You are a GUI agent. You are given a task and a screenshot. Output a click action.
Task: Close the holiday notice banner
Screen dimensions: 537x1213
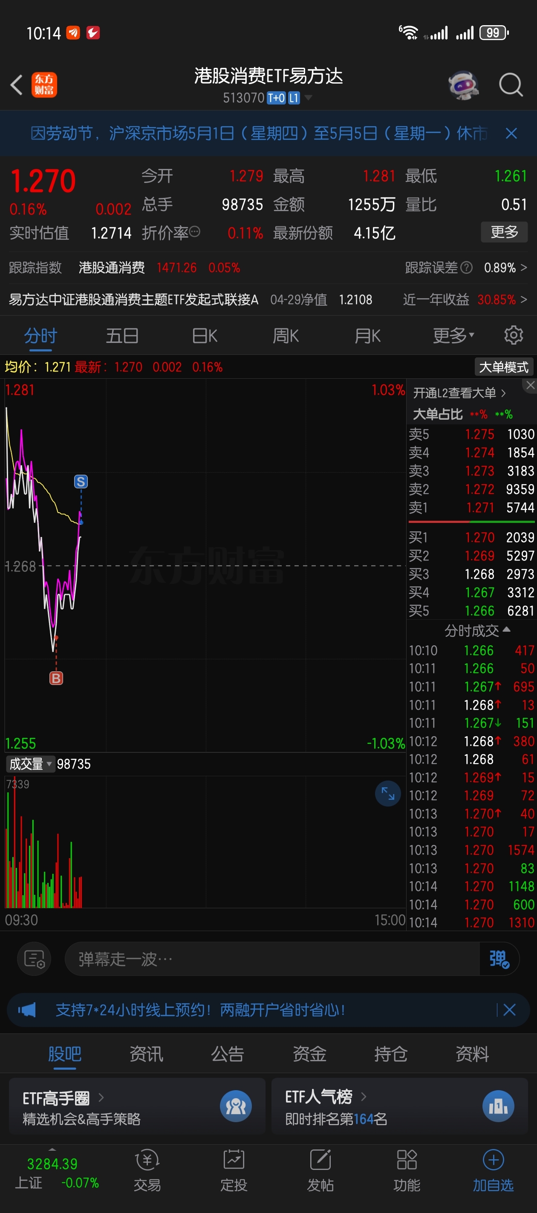[511, 134]
